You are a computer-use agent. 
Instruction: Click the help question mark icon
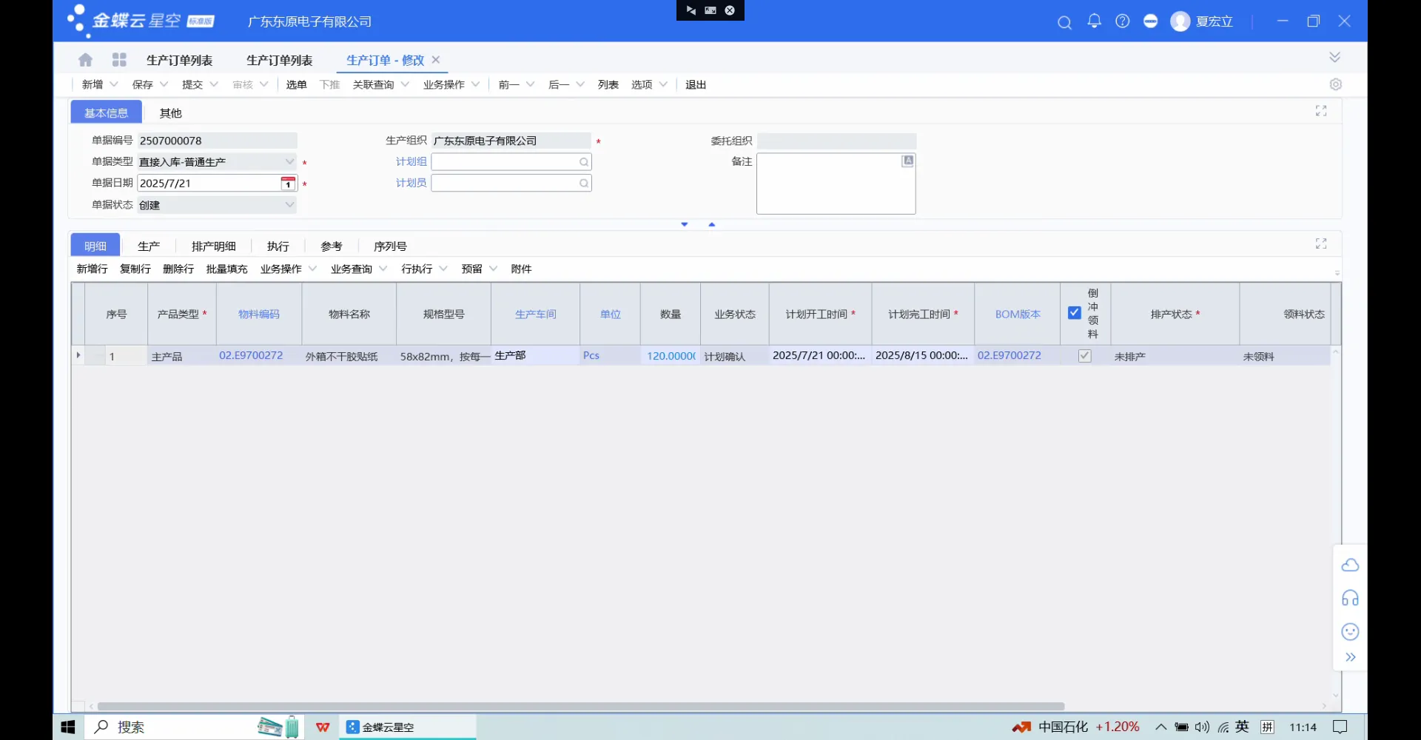[x=1123, y=21]
